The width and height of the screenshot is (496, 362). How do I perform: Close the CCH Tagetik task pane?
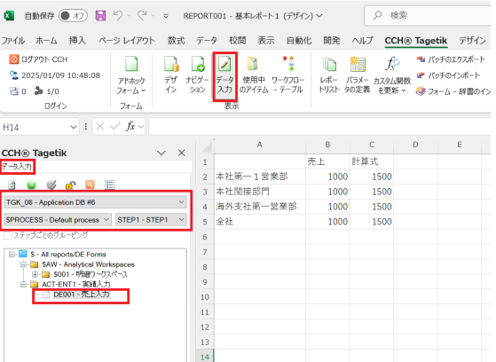182,153
